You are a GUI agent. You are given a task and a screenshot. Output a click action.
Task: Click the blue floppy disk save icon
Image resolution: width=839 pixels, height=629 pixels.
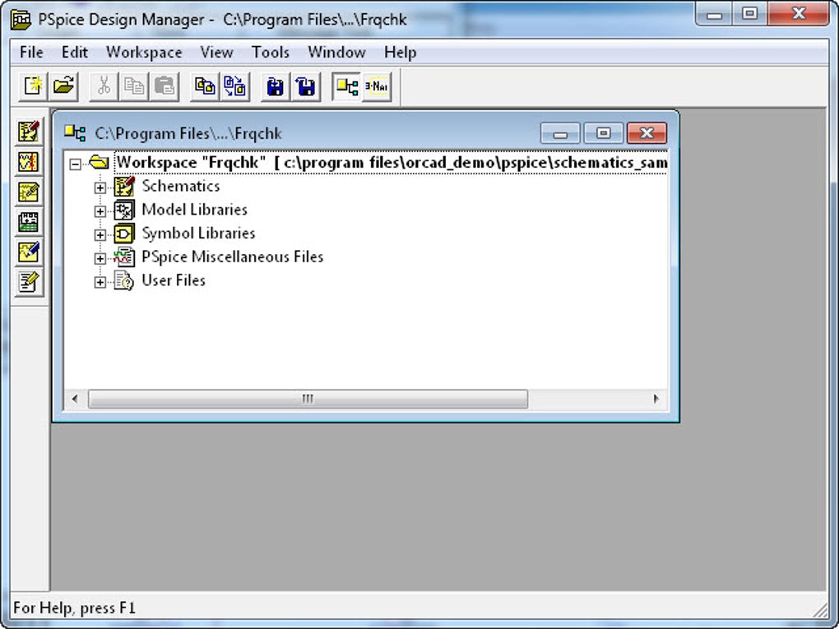point(275,86)
